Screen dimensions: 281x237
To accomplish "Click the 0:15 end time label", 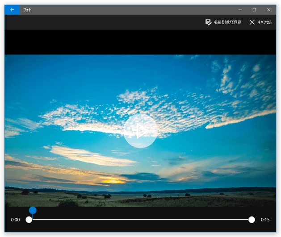I will click(265, 220).
